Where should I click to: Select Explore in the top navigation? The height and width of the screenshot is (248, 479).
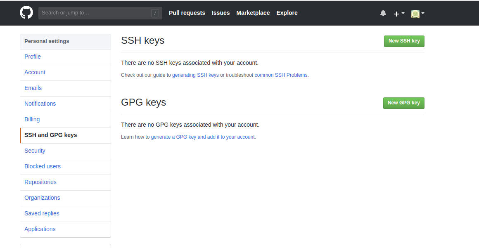(287, 13)
